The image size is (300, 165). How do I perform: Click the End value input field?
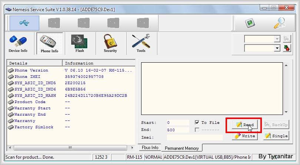(178, 130)
